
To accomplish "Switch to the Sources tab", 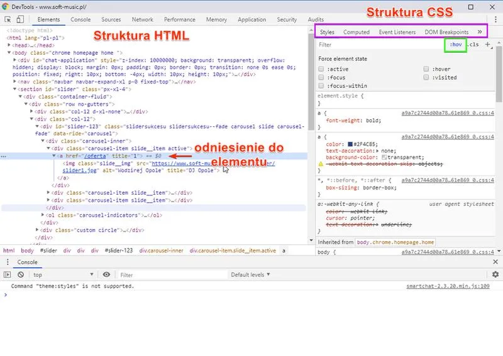I will coord(111,19).
